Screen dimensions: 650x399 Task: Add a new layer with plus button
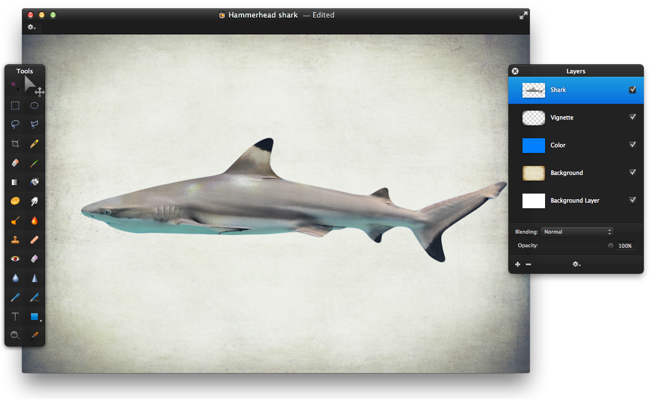517,264
